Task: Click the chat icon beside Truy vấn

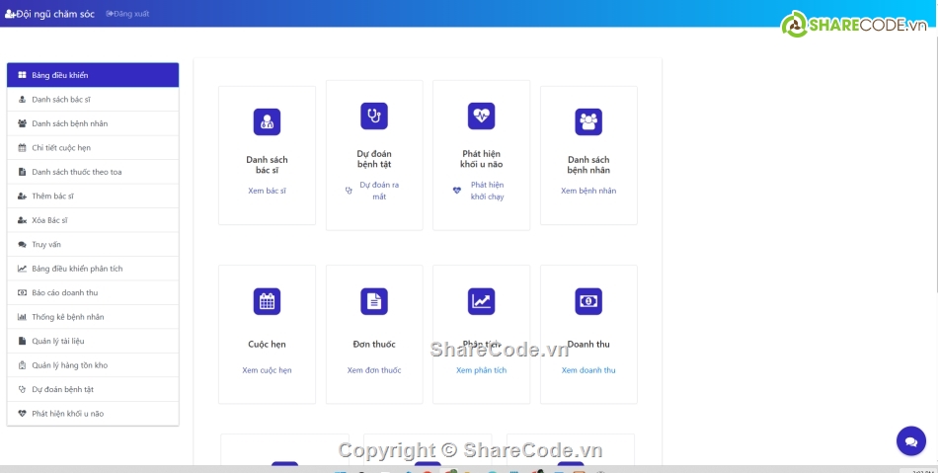Action: (22, 245)
